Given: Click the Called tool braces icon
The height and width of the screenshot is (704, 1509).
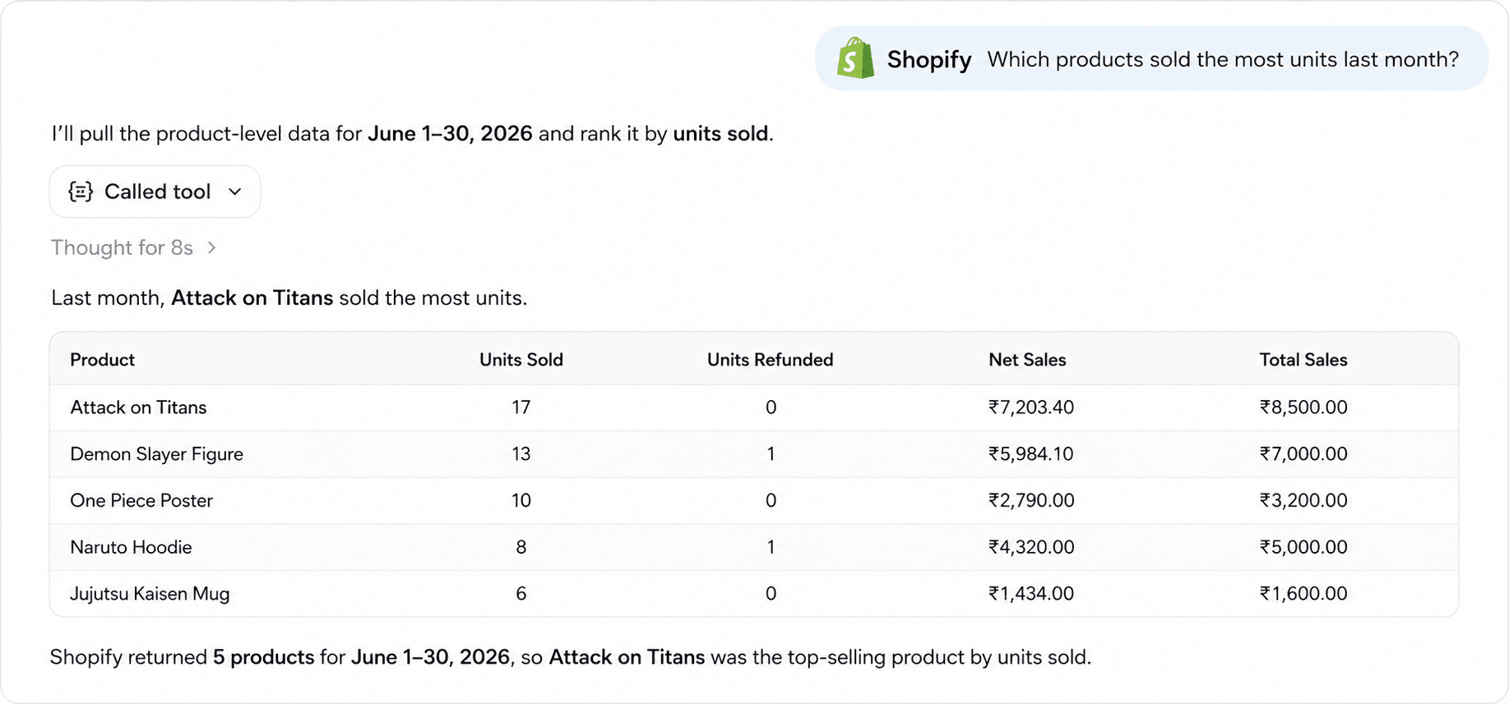Looking at the screenshot, I should click(x=81, y=191).
